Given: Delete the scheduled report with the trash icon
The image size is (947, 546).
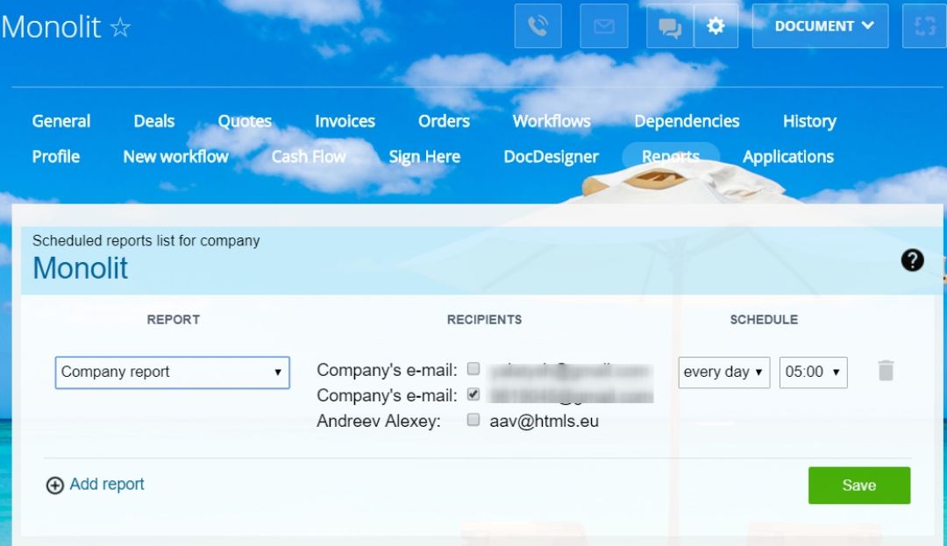Looking at the screenshot, I should pyautogui.click(x=886, y=371).
